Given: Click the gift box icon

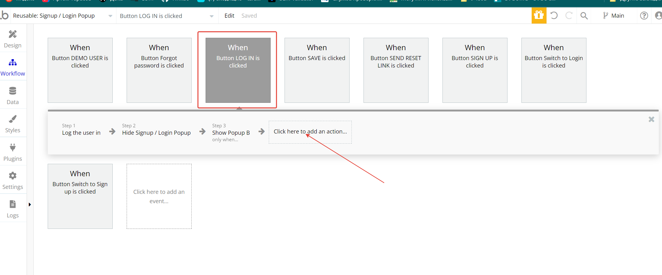Looking at the screenshot, I should pyautogui.click(x=539, y=15).
